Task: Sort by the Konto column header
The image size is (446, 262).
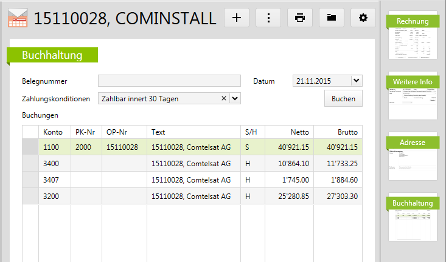Action: pyautogui.click(x=54, y=132)
